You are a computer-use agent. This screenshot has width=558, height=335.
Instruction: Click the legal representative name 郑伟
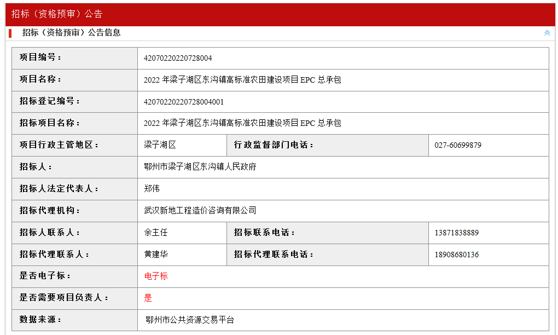click(x=152, y=189)
